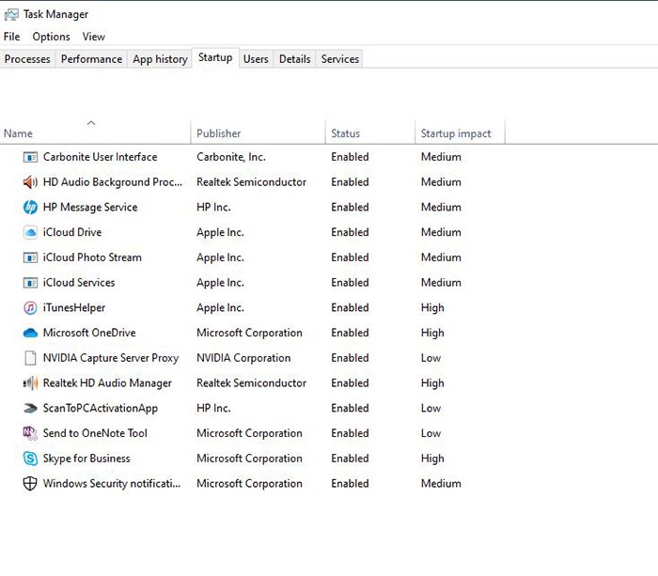The width and height of the screenshot is (658, 576).
Task: Open the File menu
Action: (x=11, y=37)
